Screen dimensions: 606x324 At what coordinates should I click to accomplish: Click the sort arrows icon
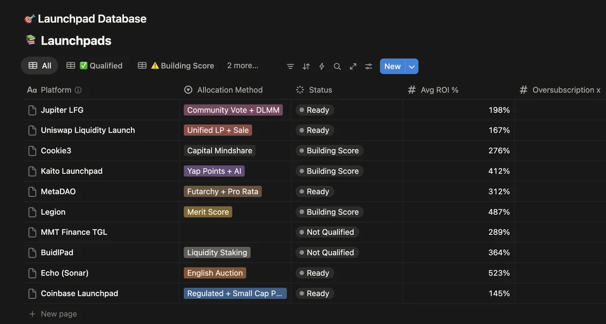point(306,67)
